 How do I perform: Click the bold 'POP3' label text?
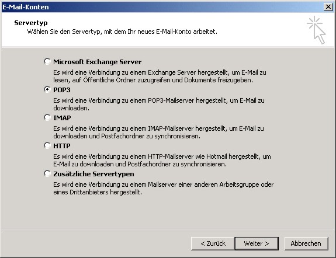pyautogui.click(x=62, y=90)
